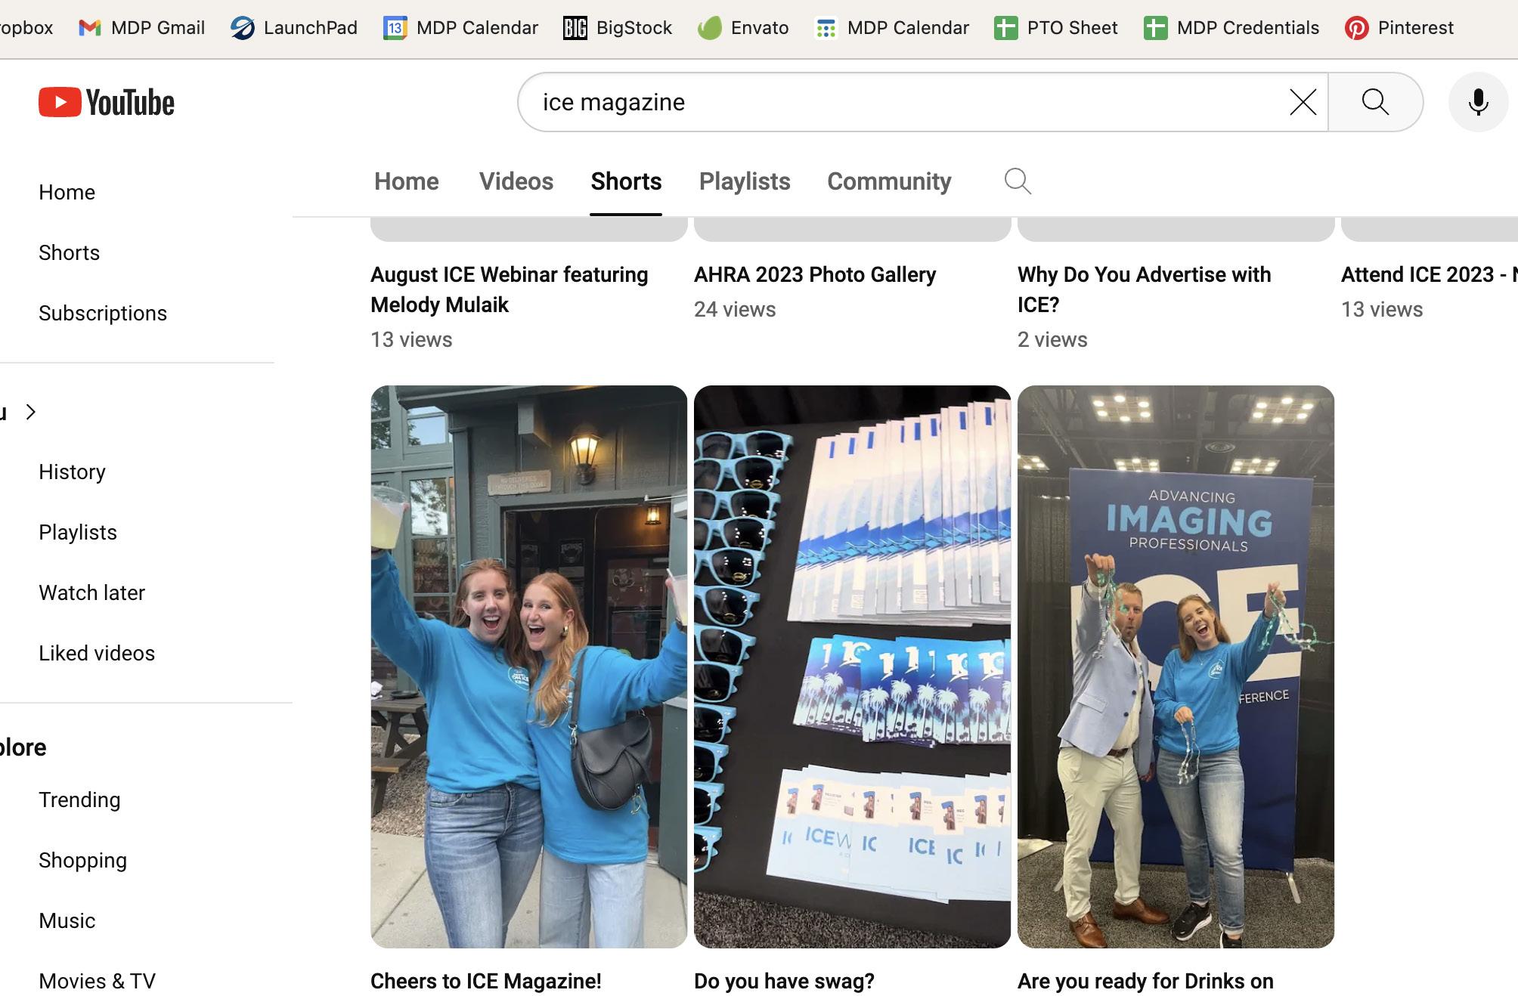The width and height of the screenshot is (1518, 996).
Task: Click the YouTube logo
Action: click(106, 102)
